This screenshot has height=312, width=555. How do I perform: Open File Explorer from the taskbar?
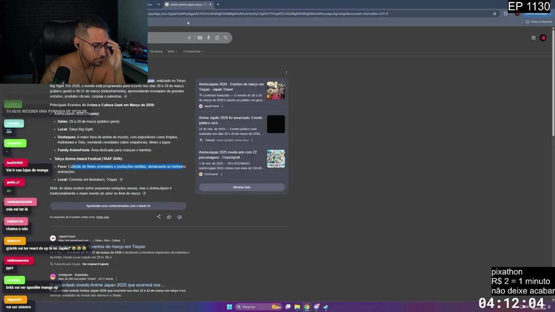297,307
